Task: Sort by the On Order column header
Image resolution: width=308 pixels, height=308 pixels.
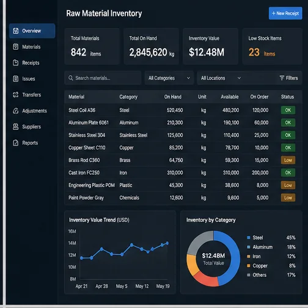Action: [259, 97]
